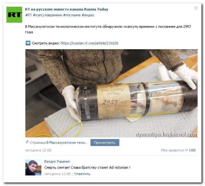Image resolution: width=205 pixels, height=186 pixels.
Task: Select the #послание hashtag
Action: pyautogui.click(x=72, y=15)
